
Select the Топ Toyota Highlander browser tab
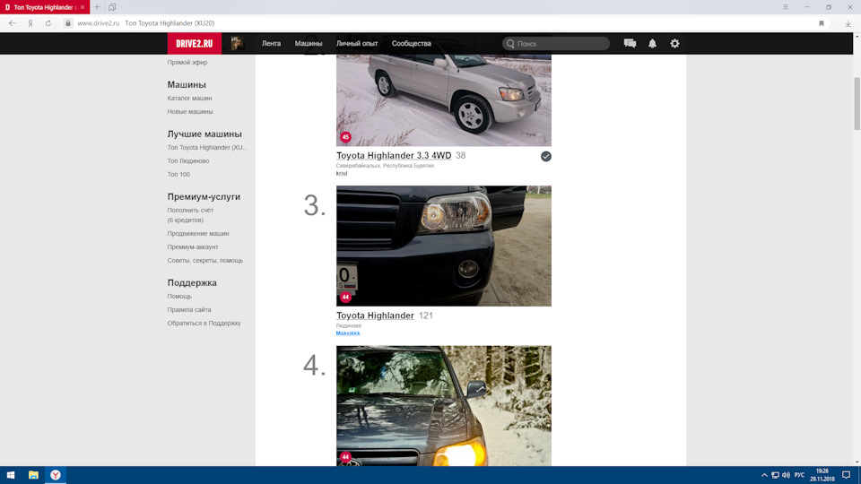click(x=43, y=7)
